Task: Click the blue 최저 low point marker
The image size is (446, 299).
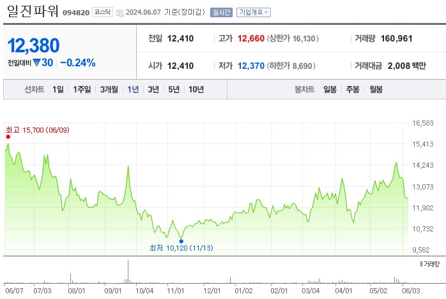Action: click(181, 241)
